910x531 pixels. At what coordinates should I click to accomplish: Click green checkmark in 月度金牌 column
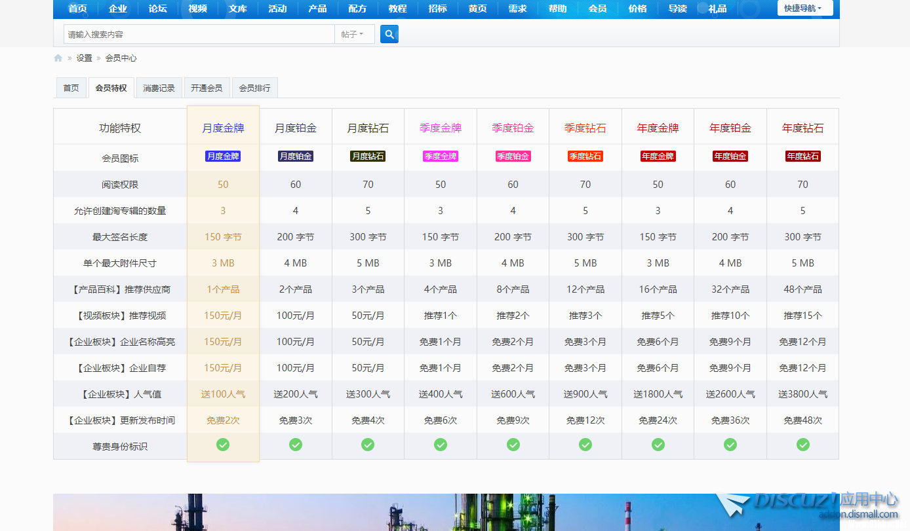(223, 445)
